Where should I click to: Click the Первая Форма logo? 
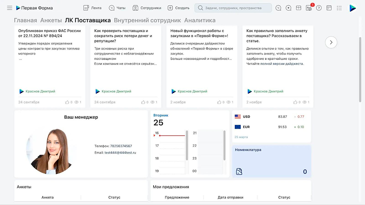[x=34, y=8]
